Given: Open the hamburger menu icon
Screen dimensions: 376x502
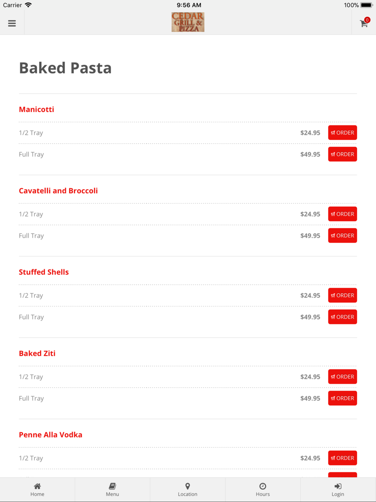Looking at the screenshot, I should [12, 23].
